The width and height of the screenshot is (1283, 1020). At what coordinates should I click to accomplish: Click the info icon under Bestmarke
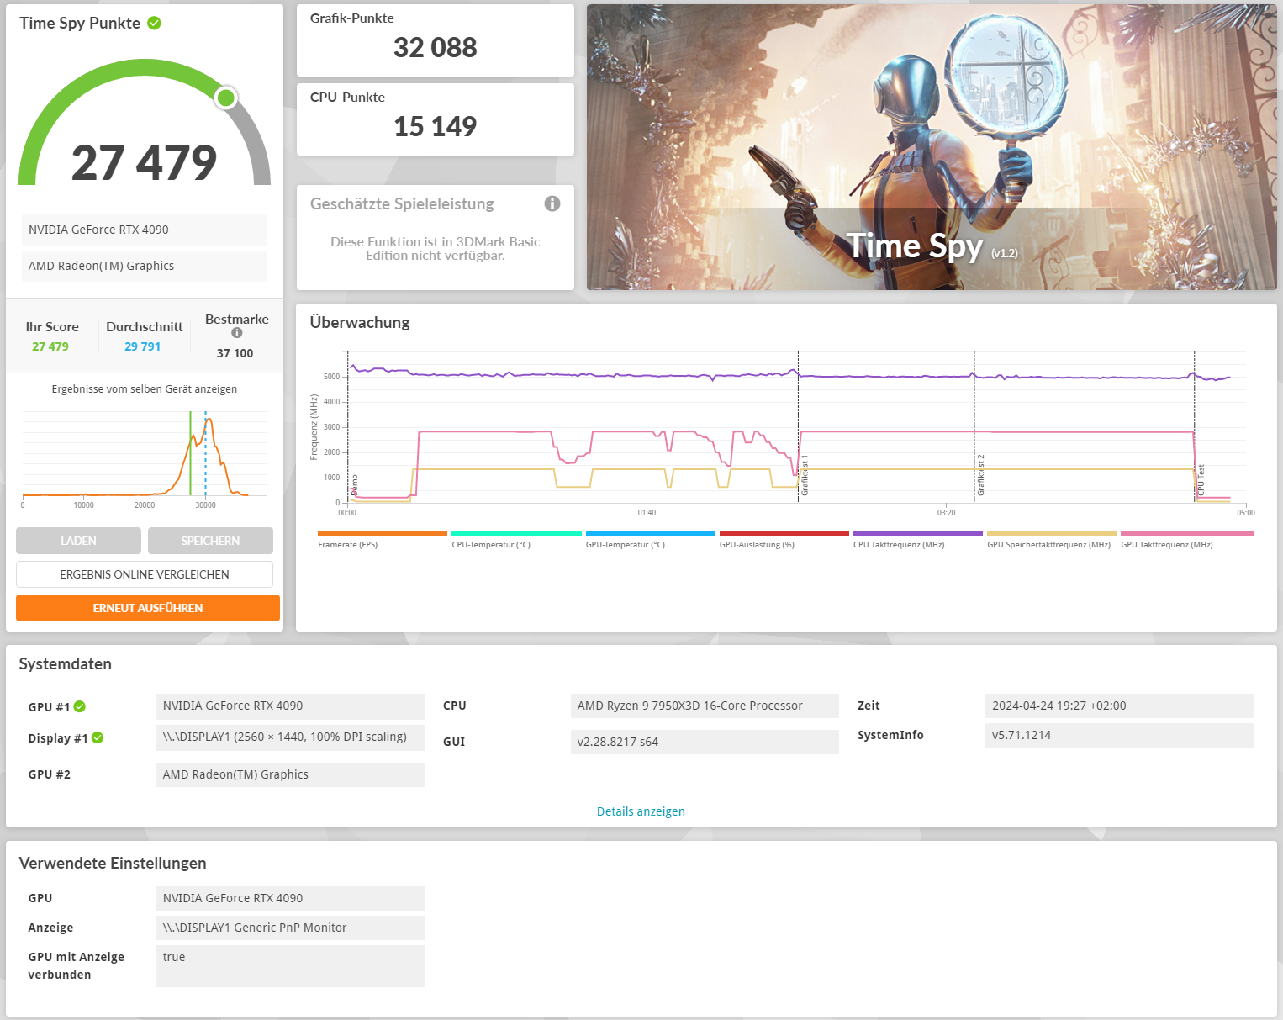coord(237,333)
